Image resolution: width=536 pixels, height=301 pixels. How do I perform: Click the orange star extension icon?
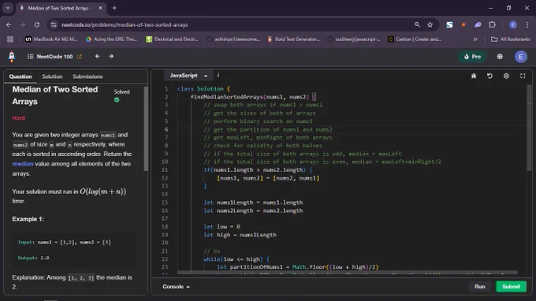463,24
